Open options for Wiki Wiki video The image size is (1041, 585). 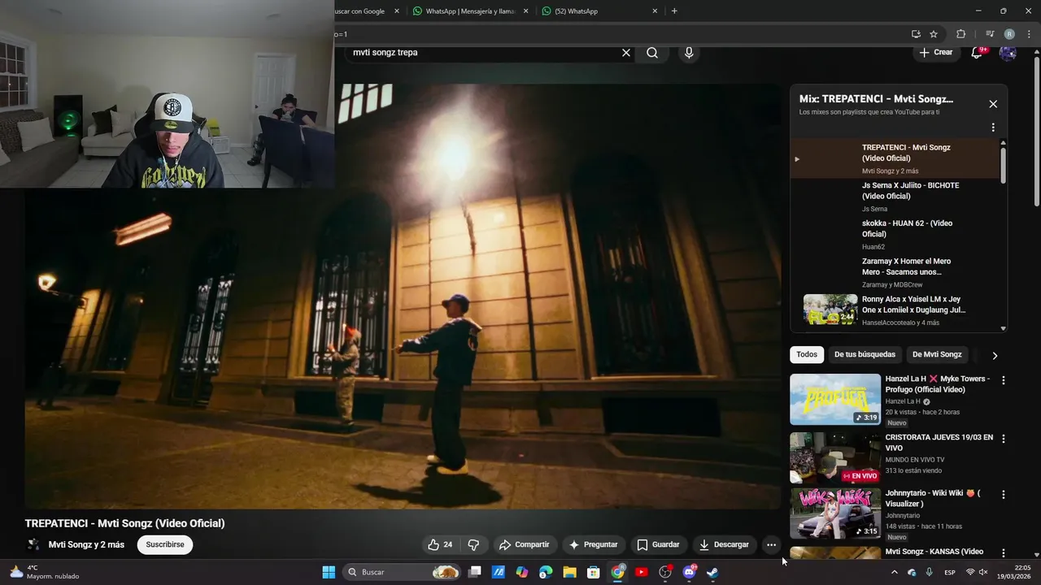tap(1004, 494)
